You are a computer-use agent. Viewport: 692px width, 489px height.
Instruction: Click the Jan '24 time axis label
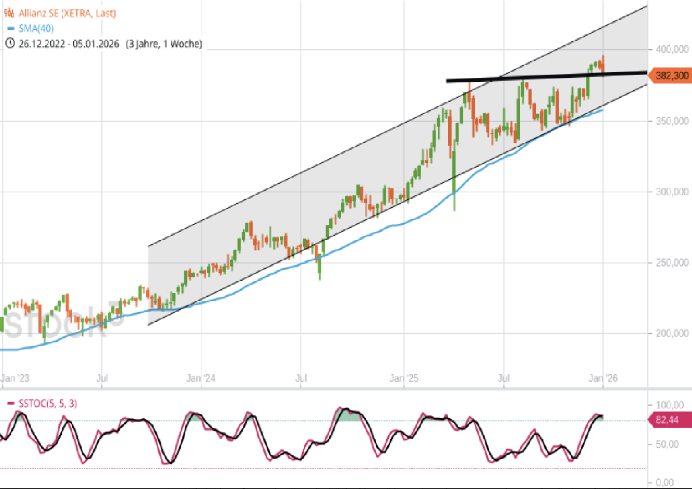[x=201, y=378]
